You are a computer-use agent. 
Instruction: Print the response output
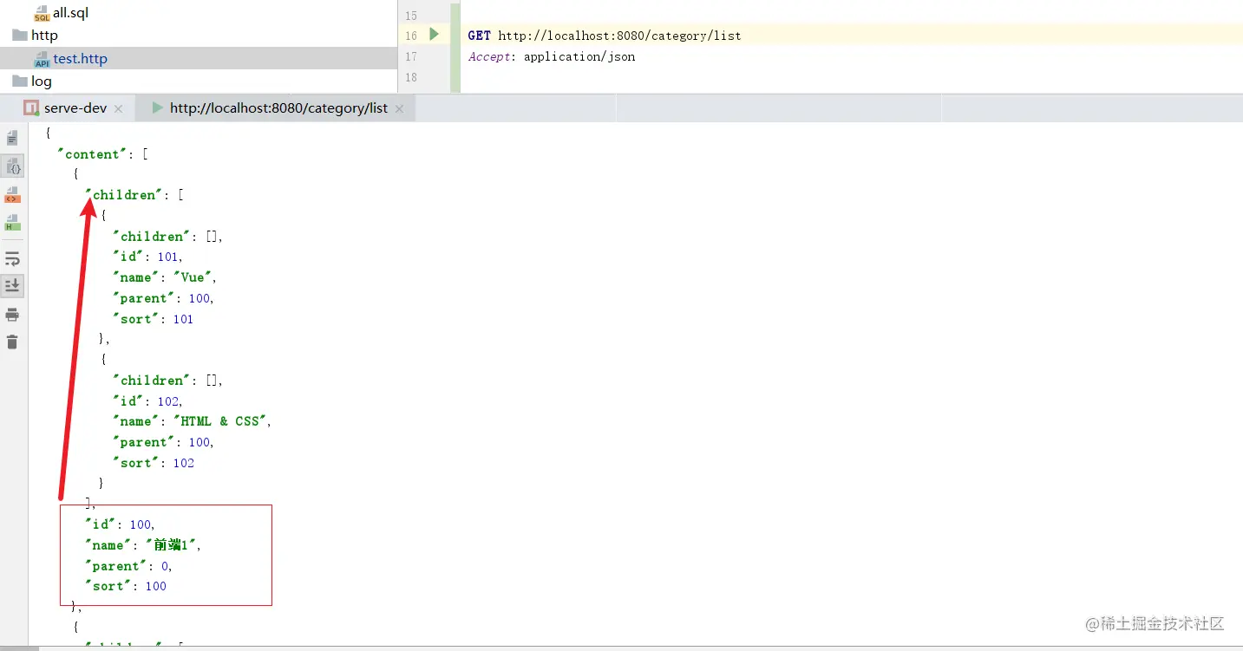coord(12,315)
